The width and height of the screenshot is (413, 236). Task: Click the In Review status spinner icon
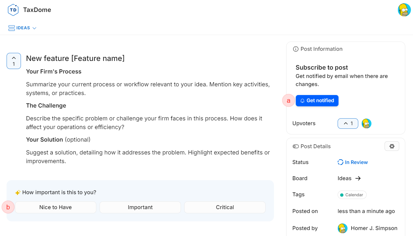(340, 162)
